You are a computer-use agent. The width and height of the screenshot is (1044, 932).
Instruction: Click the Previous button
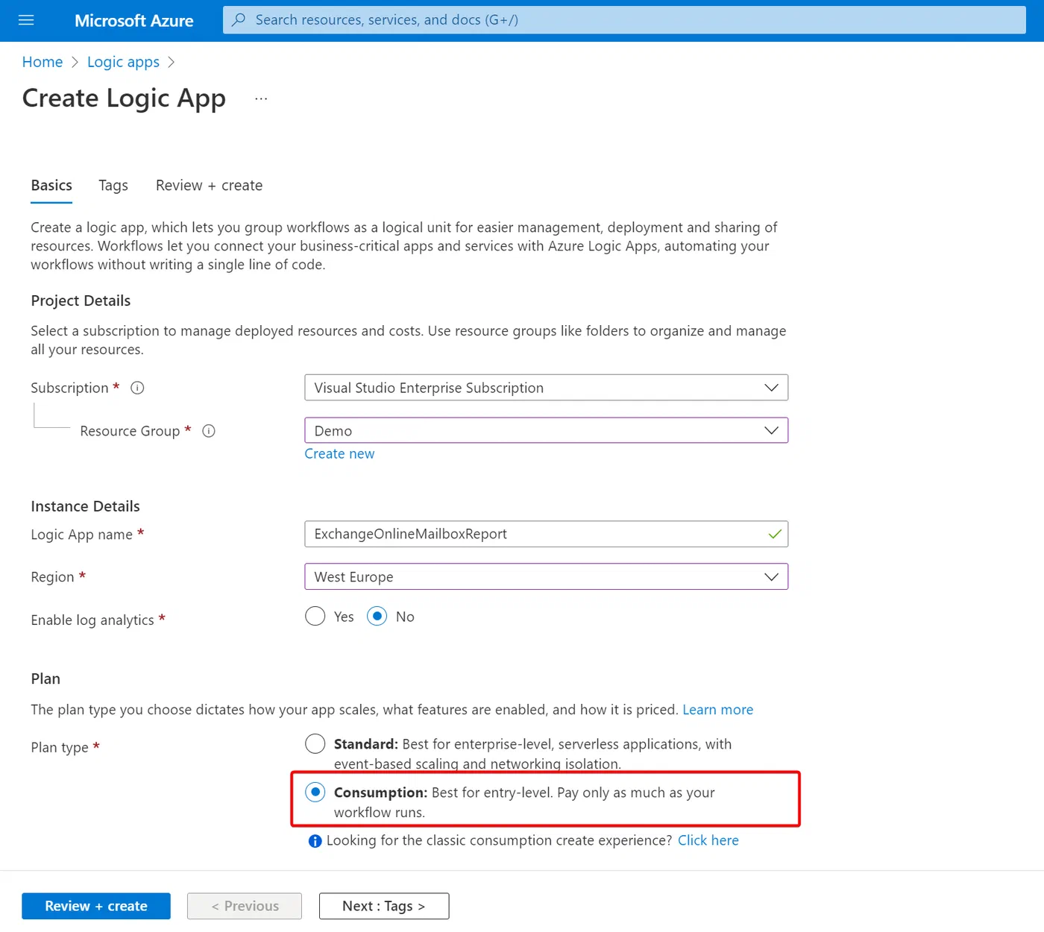coord(245,906)
